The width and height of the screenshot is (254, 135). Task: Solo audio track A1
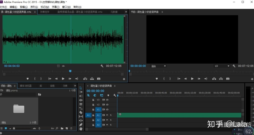point(110,115)
